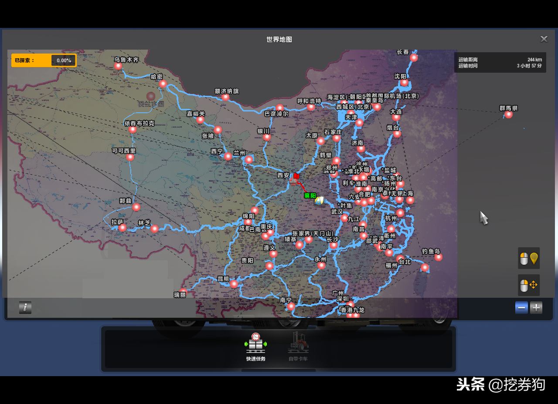Click the 永州 city marker

click(321, 265)
